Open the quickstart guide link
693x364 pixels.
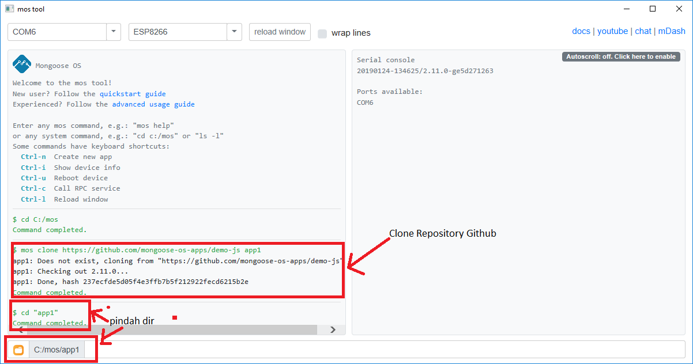[133, 94]
